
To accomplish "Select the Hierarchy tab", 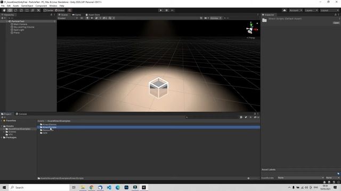I will coord(7,15).
